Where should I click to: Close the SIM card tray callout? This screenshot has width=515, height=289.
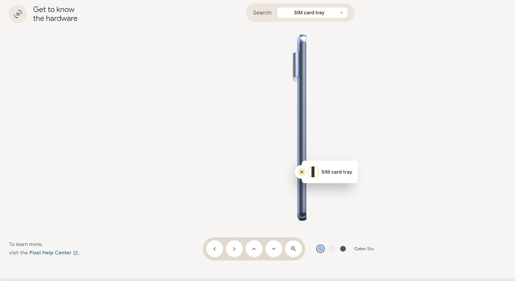(x=302, y=172)
